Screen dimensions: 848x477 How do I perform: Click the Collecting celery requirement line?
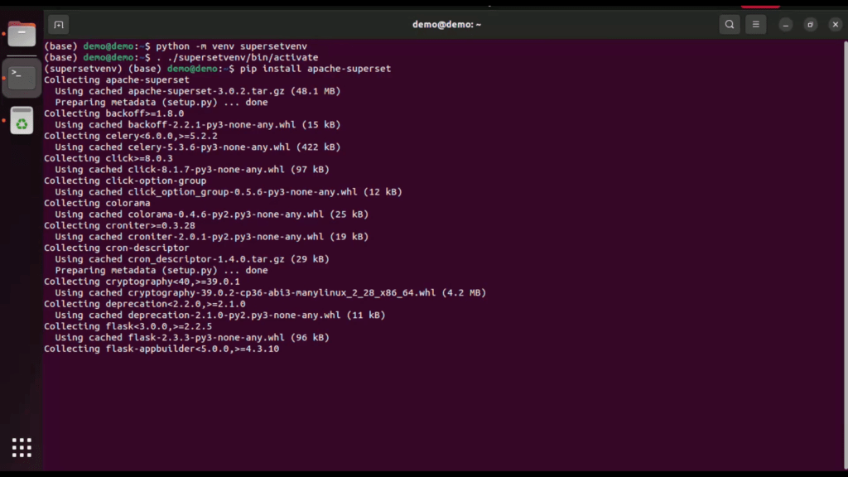tap(131, 136)
